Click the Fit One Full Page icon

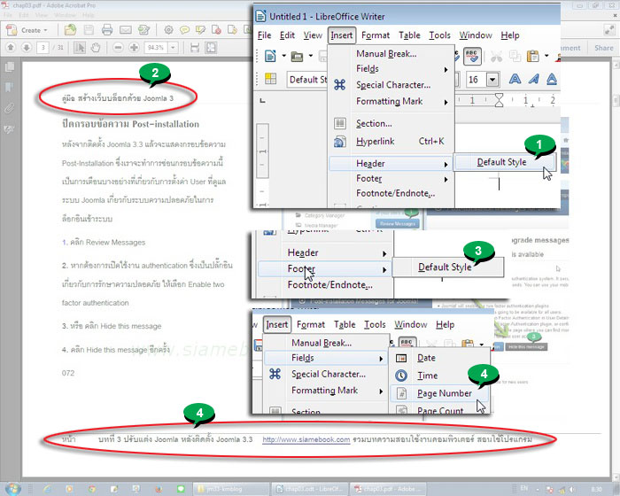211,48
